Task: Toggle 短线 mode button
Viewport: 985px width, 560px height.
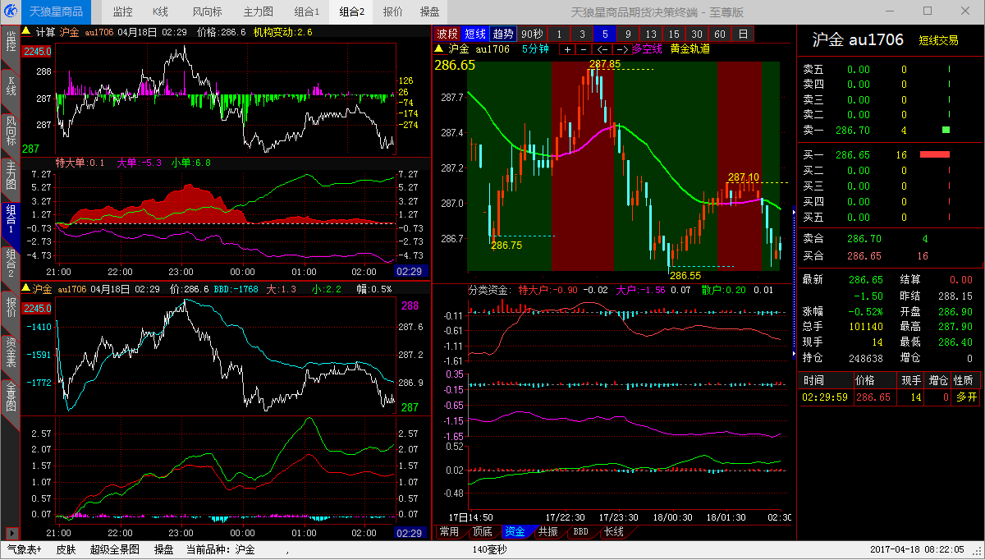Action: (474, 34)
